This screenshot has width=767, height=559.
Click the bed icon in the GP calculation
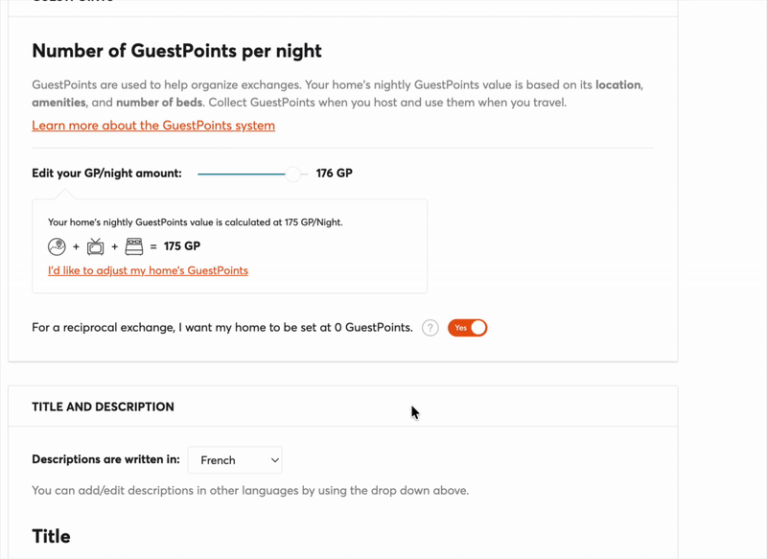134,246
